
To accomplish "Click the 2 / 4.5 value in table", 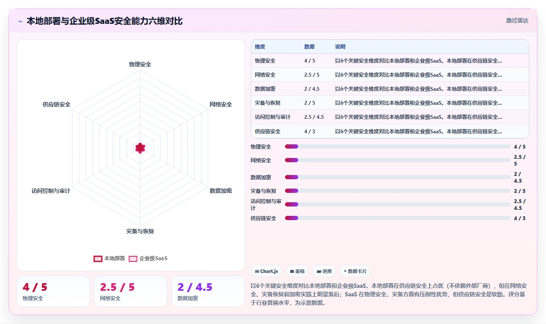I will pos(312,89).
